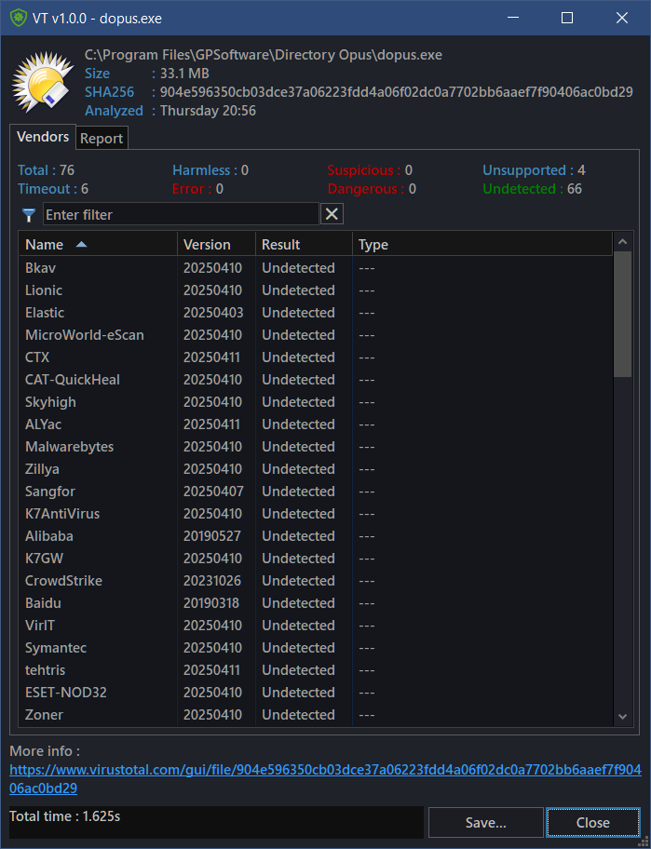Click the Close button

[593, 823]
